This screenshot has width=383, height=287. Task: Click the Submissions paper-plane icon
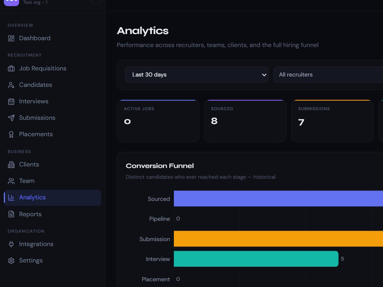tap(11, 118)
